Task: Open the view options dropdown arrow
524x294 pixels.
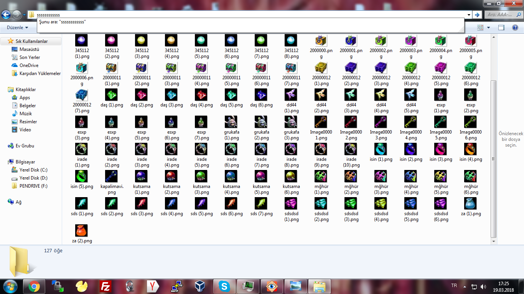Action: (x=488, y=28)
